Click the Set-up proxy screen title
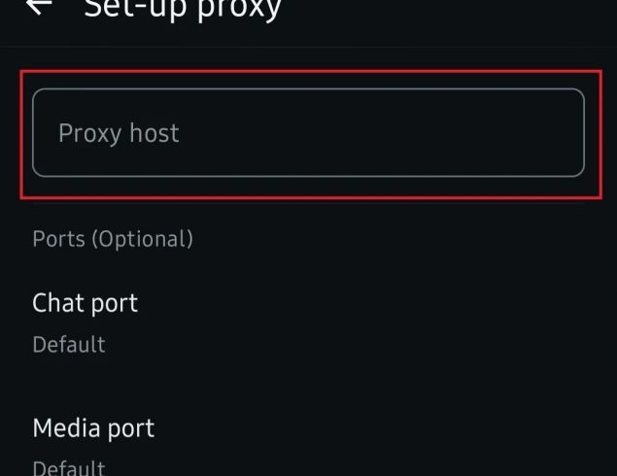This screenshot has height=476, width=617. click(x=183, y=10)
